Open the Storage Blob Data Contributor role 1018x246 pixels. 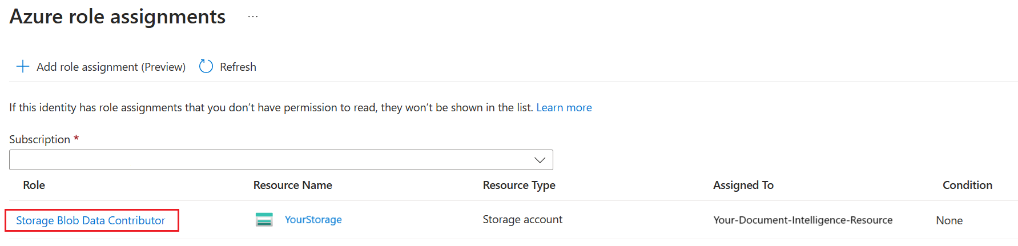[90, 220]
